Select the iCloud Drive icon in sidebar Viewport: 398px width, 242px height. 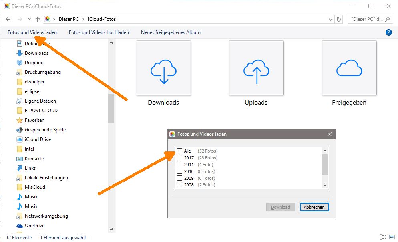20,139
